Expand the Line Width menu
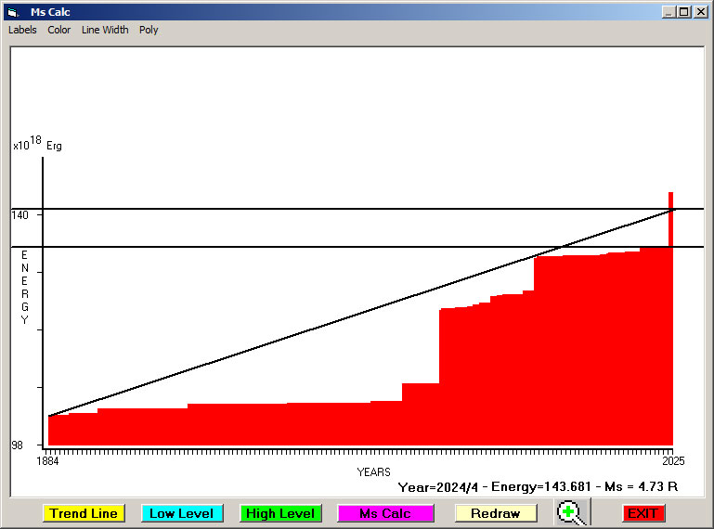This screenshot has width=714, height=529. pos(105,30)
